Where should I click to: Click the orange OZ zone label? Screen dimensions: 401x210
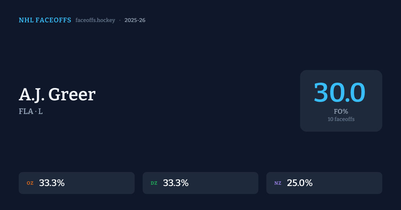pyautogui.click(x=30, y=183)
